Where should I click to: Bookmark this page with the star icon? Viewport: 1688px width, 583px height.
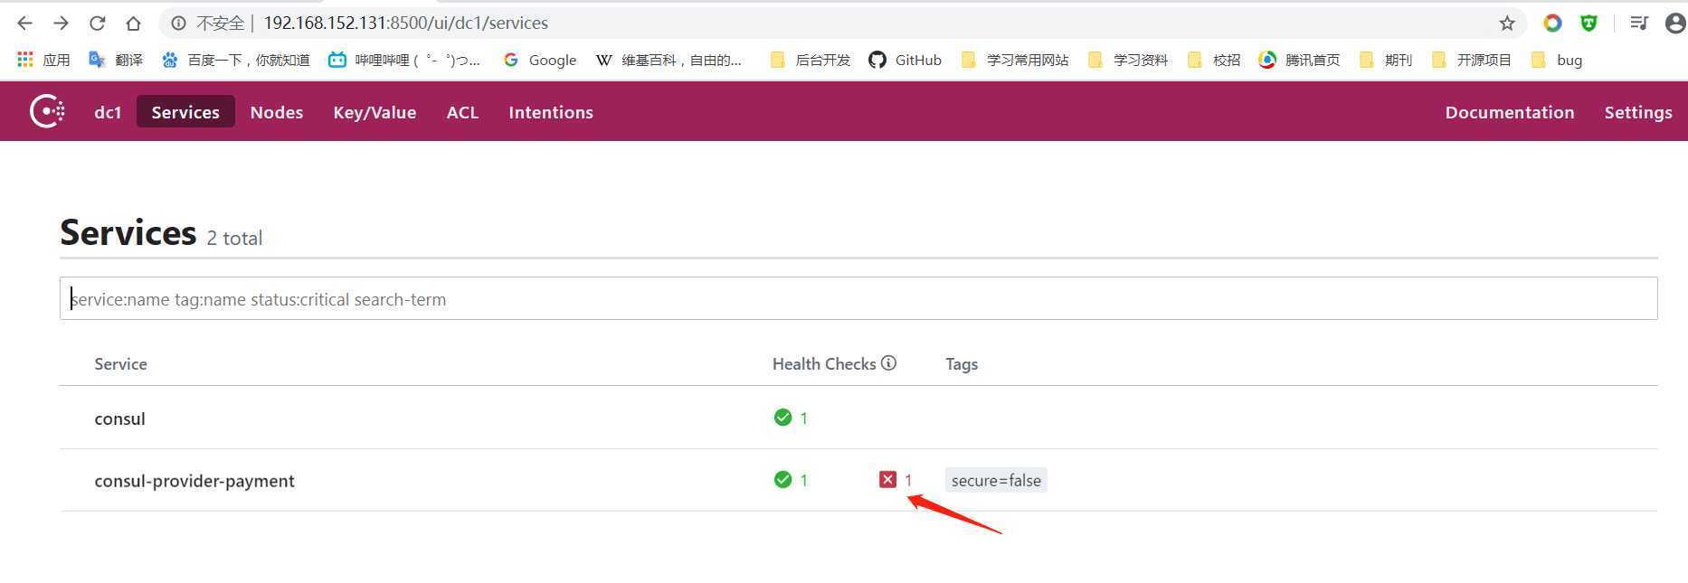click(1507, 23)
